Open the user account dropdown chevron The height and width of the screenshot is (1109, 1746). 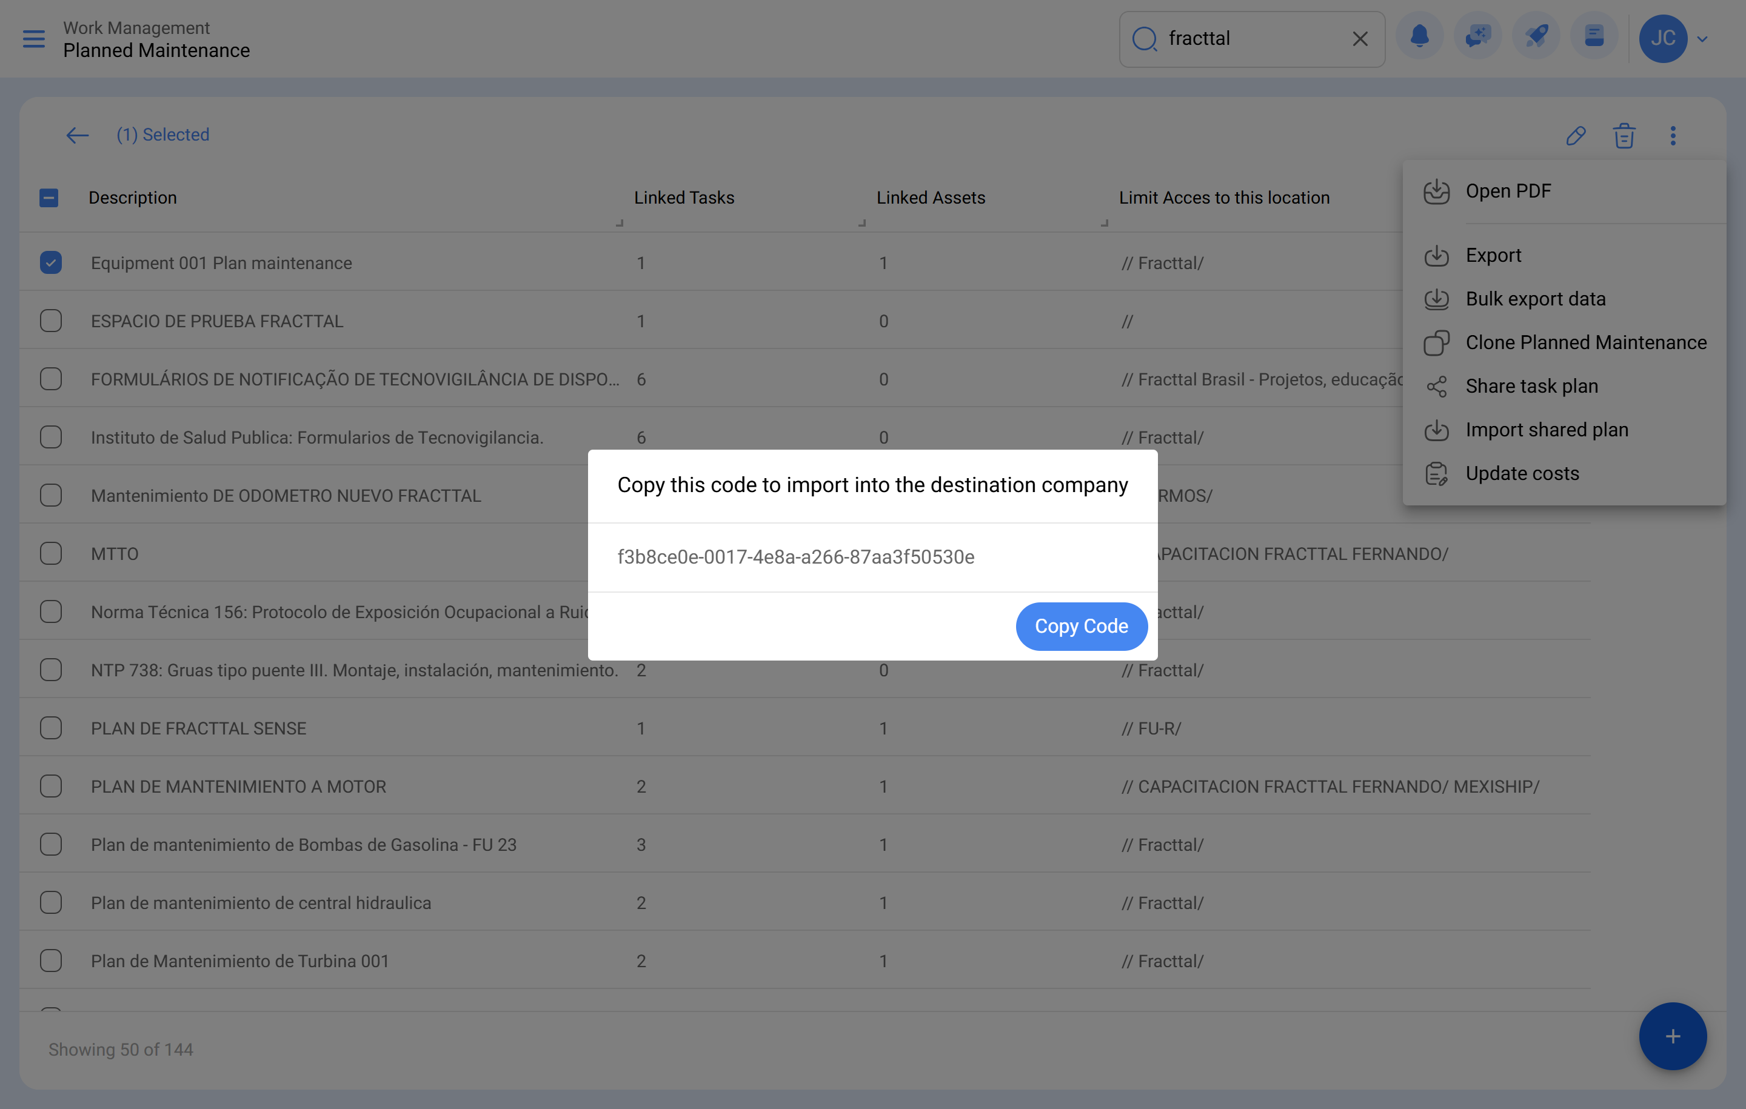click(x=1702, y=39)
